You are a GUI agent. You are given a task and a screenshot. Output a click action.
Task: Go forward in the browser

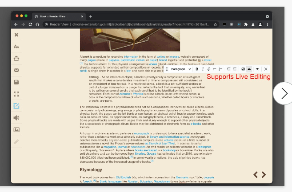point(23,24)
